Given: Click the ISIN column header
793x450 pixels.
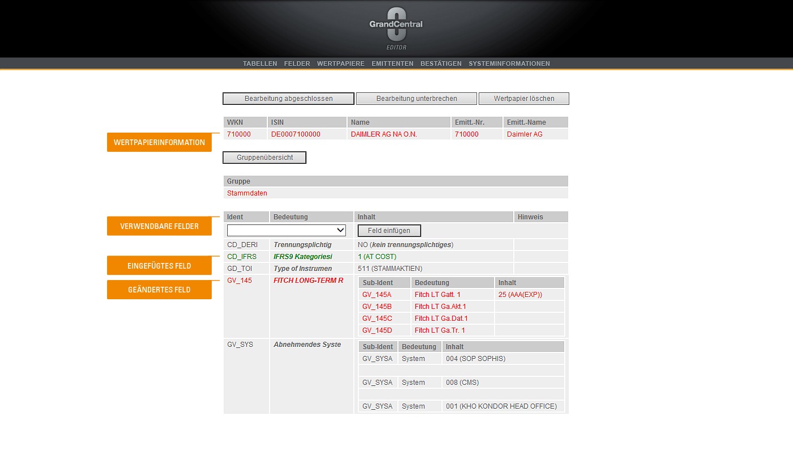Looking at the screenshot, I should pyautogui.click(x=307, y=122).
